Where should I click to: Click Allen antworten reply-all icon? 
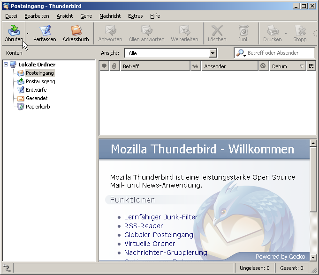click(x=146, y=30)
